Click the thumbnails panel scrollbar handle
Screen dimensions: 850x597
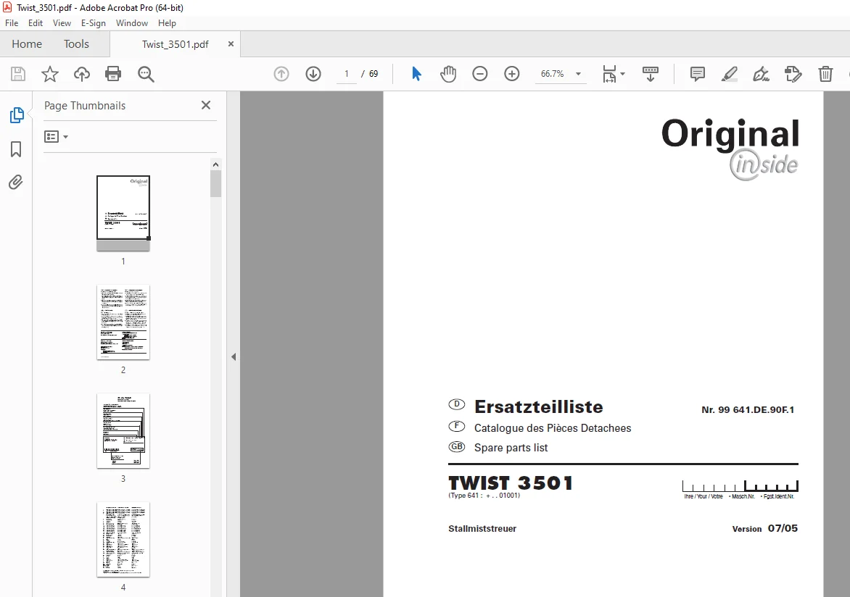pyautogui.click(x=215, y=183)
